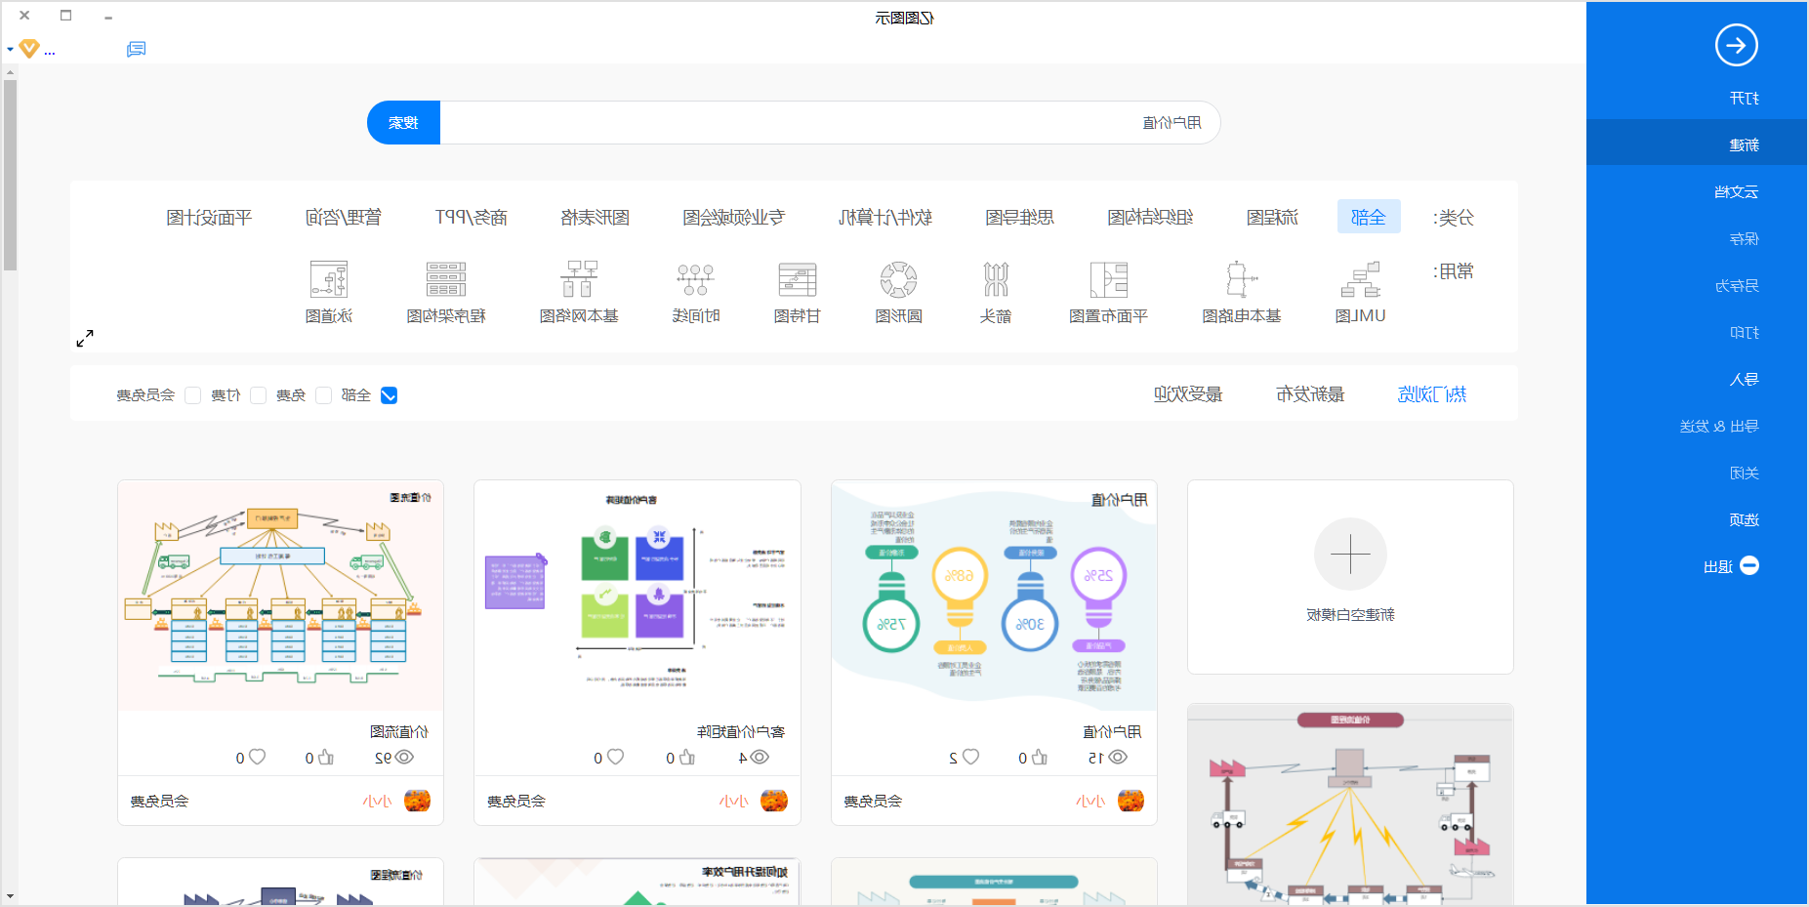Click 保存 in the sidebar

(x=1744, y=238)
